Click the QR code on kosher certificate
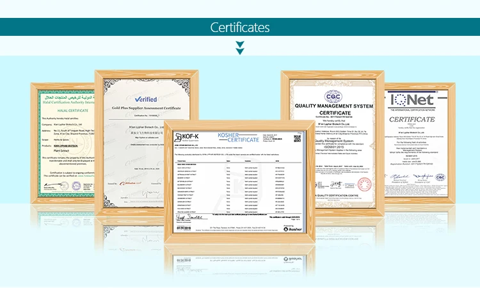This screenshot has width=480, height=288. click(x=297, y=138)
